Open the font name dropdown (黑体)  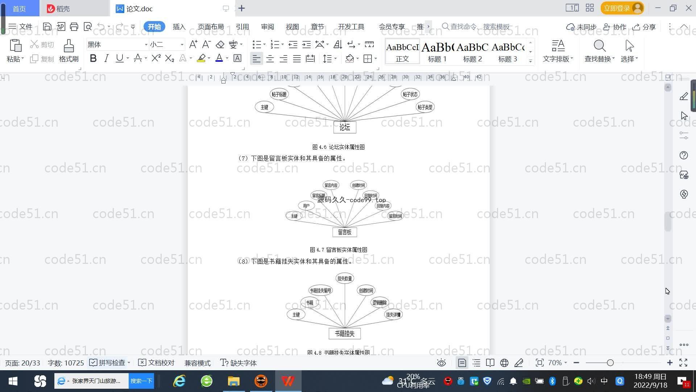tap(146, 44)
